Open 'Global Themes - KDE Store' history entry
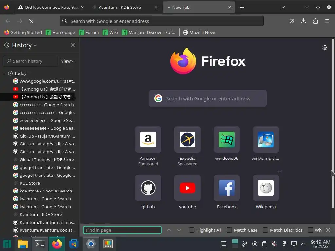 tap(44, 159)
